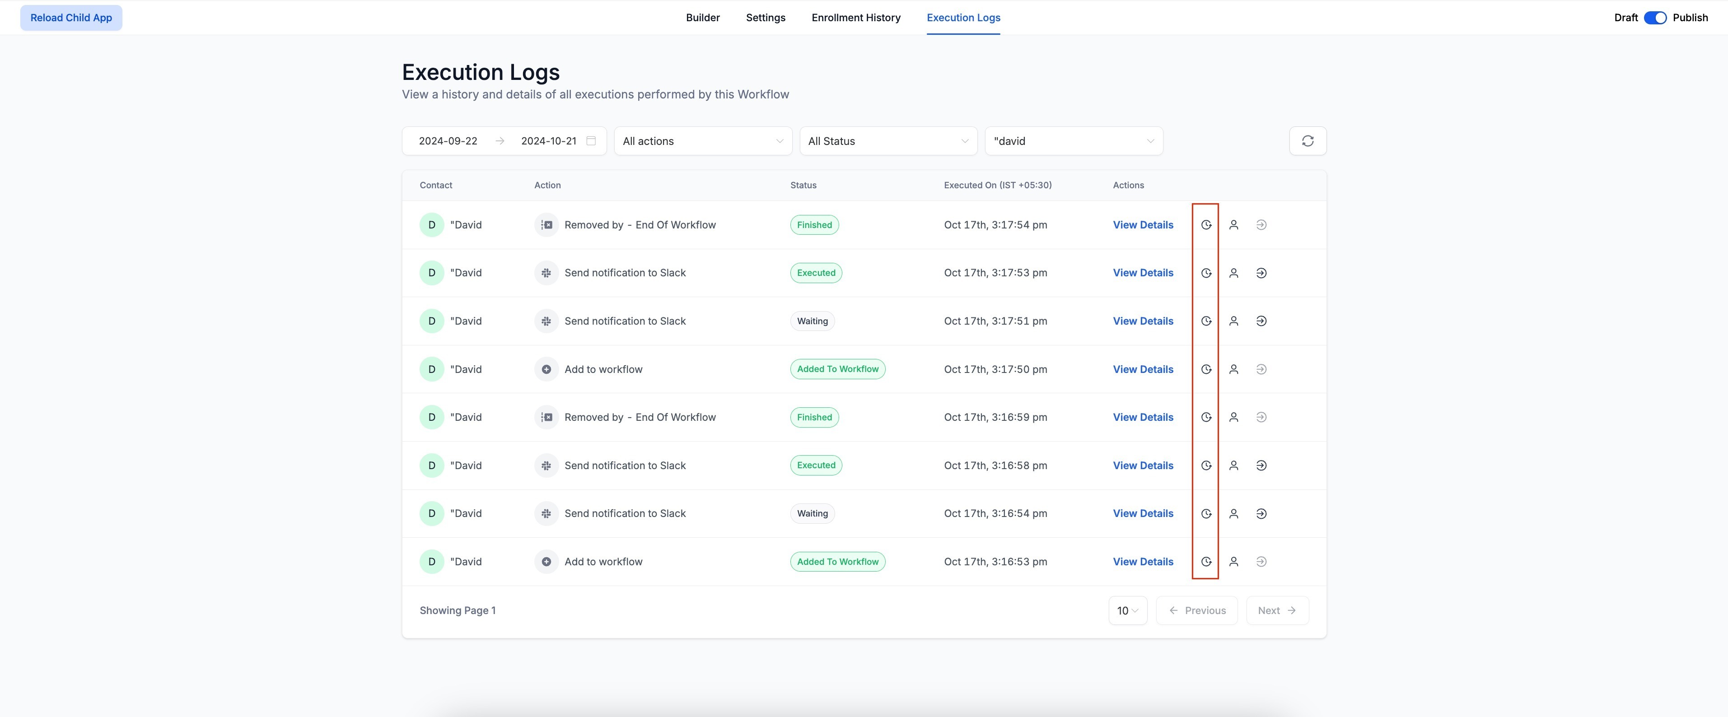This screenshot has width=1728, height=717.
Task: Click history clock icon in 3:16:58 pm row
Action: [x=1206, y=466]
